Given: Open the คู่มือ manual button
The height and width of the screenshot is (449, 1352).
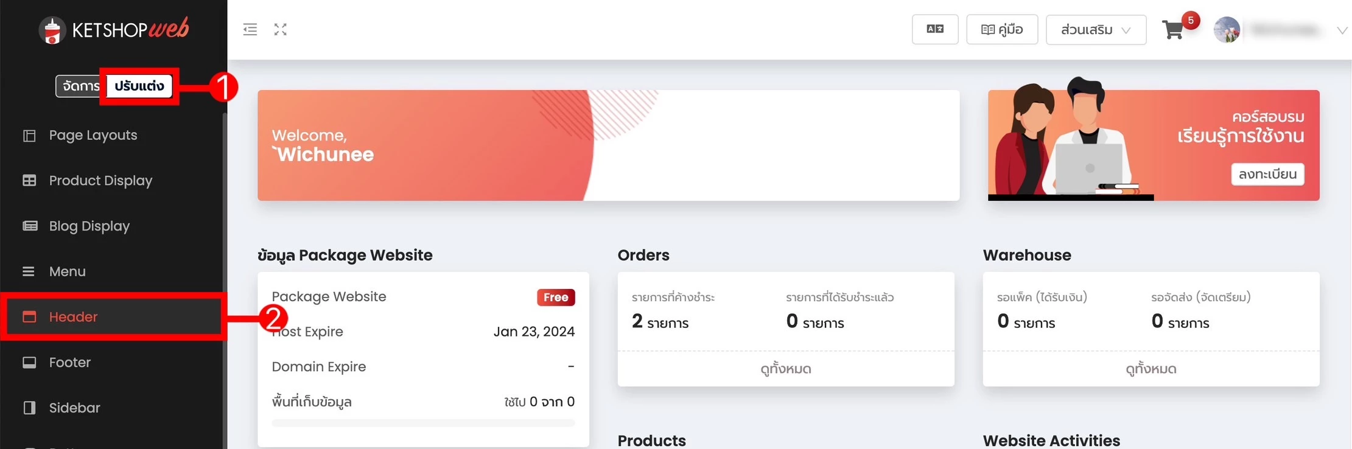Looking at the screenshot, I should [1002, 29].
